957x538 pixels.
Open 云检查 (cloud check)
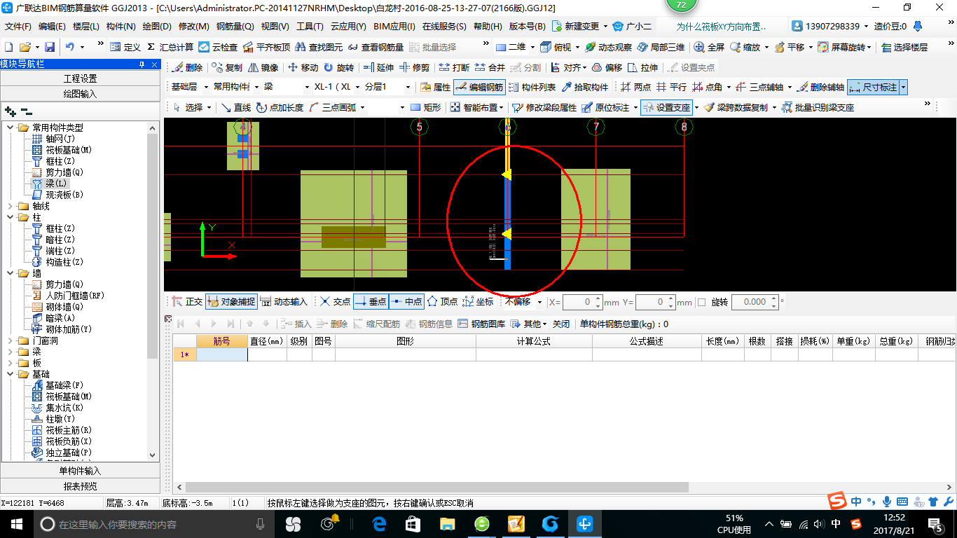[218, 47]
